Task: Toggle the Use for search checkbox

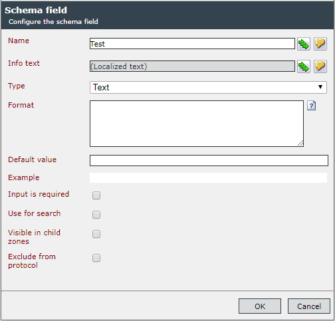Action: [96, 215]
